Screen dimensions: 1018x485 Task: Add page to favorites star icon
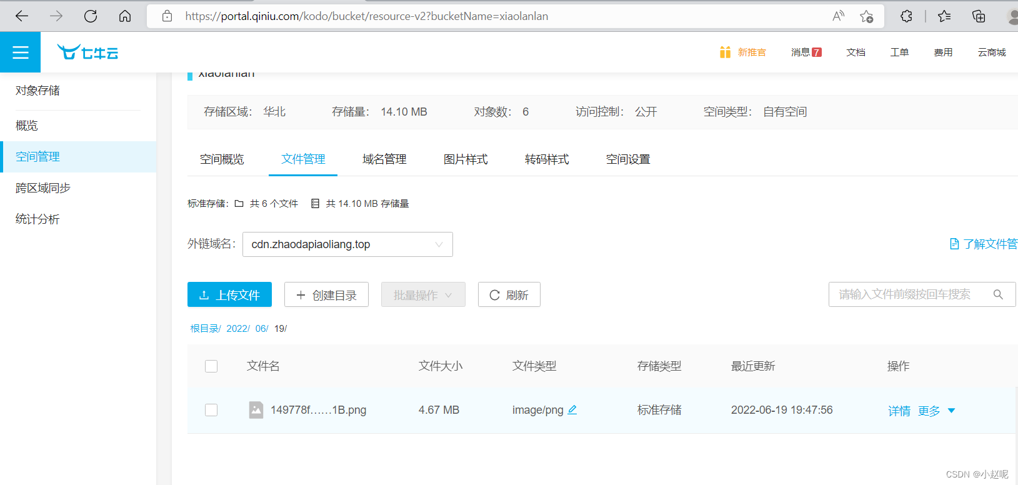coord(866,16)
